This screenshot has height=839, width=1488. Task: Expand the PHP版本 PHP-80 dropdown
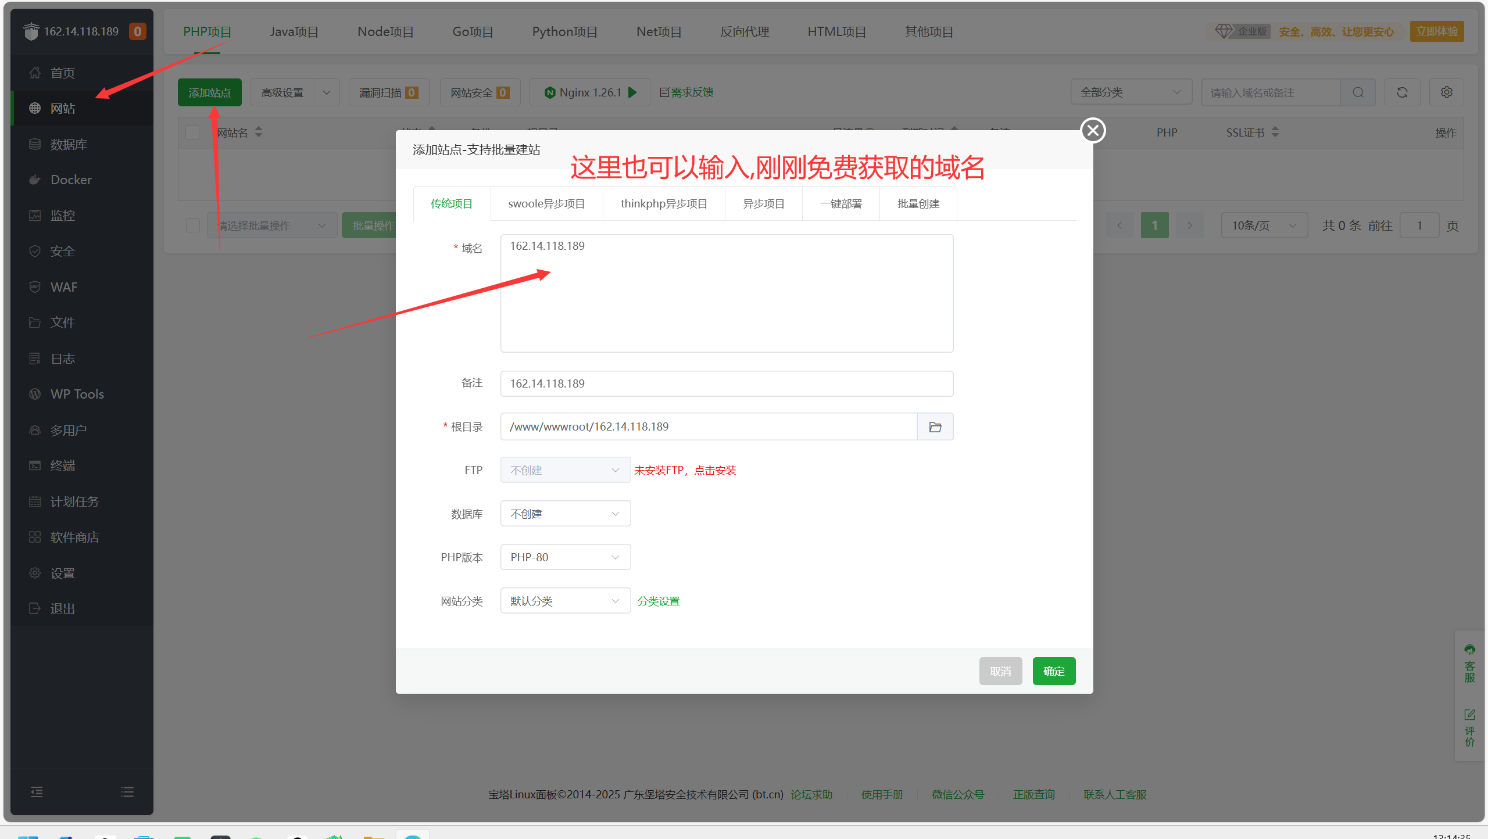(x=565, y=557)
